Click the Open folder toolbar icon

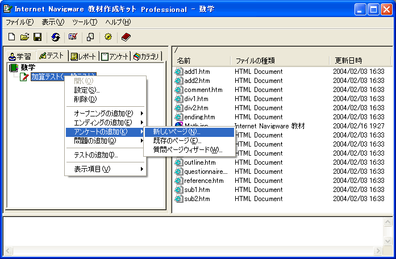tap(25, 37)
